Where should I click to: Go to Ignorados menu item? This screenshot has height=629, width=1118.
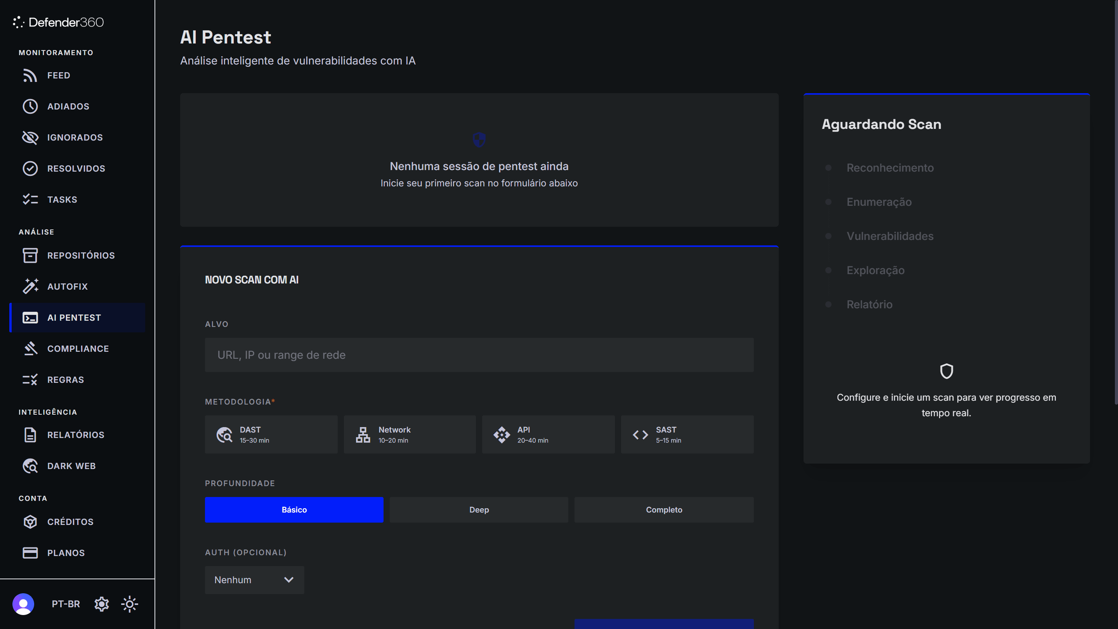[77, 137]
